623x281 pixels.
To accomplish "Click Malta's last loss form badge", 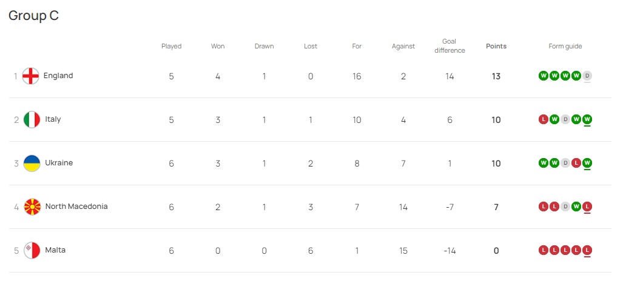I will pyautogui.click(x=587, y=250).
